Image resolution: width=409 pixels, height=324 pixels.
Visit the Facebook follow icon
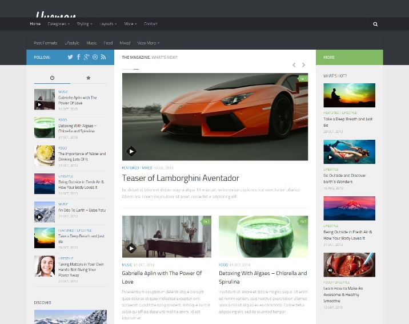point(78,57)
